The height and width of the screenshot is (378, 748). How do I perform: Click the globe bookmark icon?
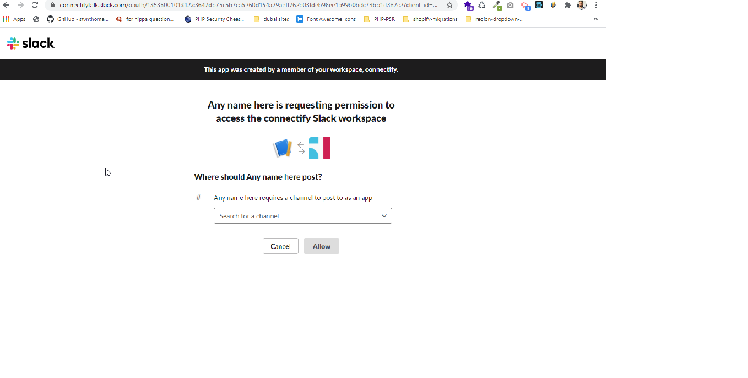click(36, 19)
